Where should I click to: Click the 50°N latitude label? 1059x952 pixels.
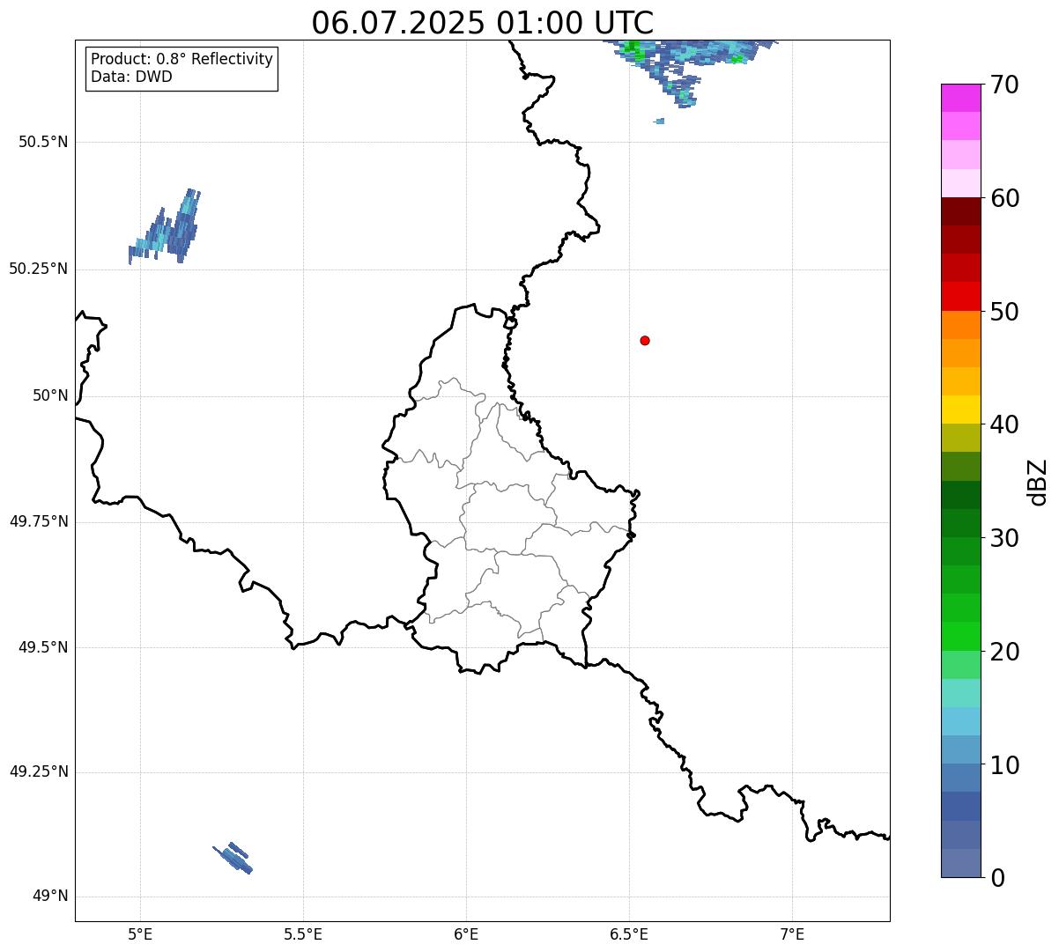point(50,395)
